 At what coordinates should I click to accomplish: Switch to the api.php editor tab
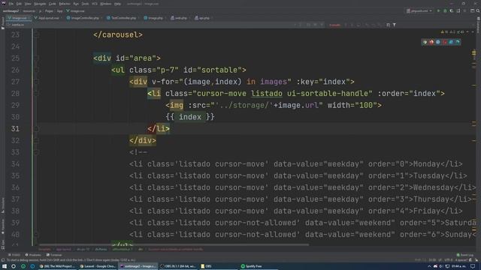tap(202, 18)
